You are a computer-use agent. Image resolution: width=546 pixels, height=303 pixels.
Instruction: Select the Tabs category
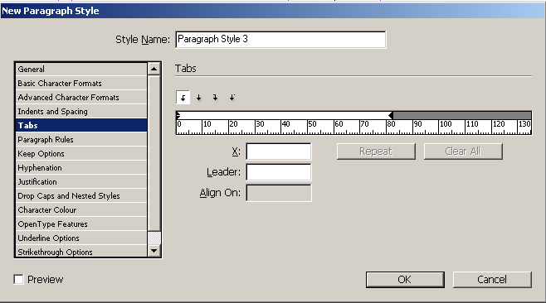click(x=81, y=126)
